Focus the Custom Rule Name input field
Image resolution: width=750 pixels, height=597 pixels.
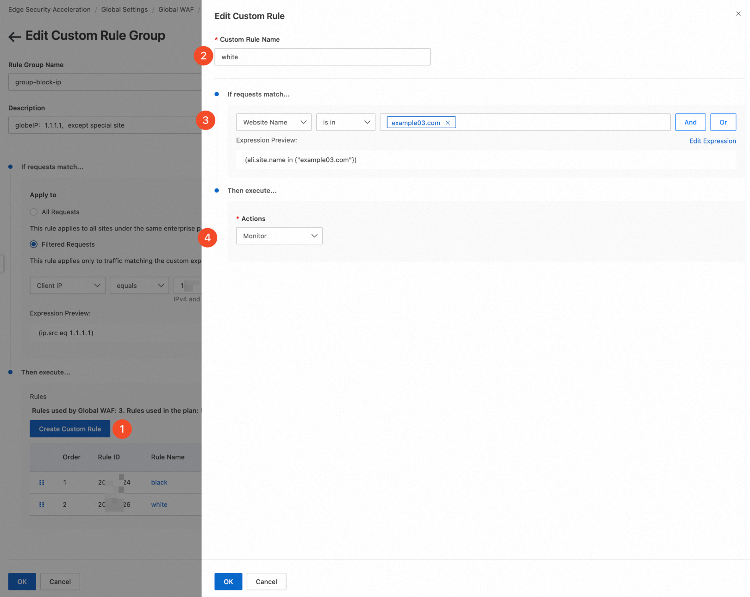click(x=322, y=57)
